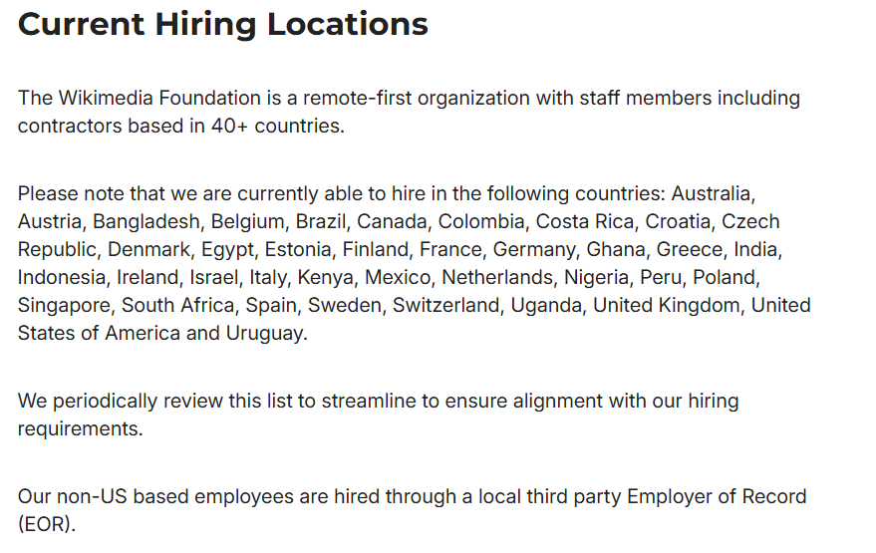This screenshot has width=876, height=553.
Task: Click the word Uruguay
Action: pyautogui.click(x=264, y=333)
